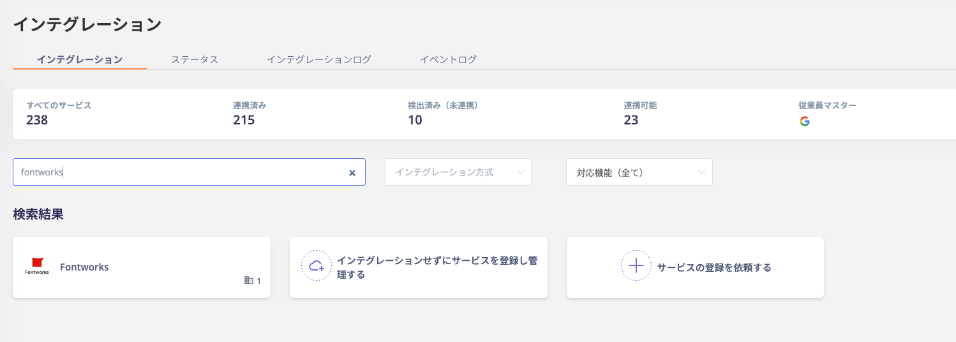
Task: Select the 連携済み 215 stat
Action: point(250,113)
